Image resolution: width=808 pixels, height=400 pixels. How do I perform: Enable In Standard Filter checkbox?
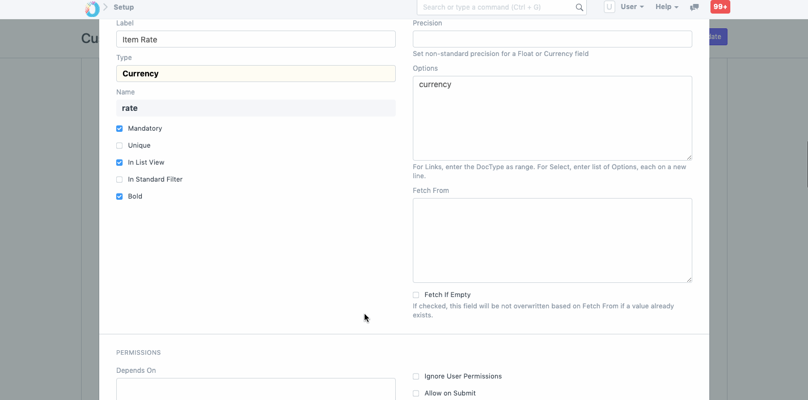[119, 179]
